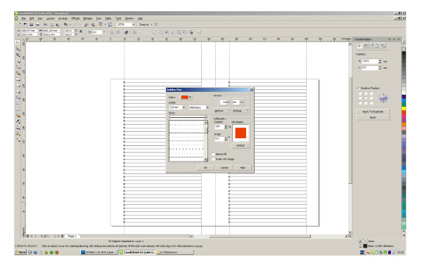The width and height of the screenshot is (422, 266).
Task: Open the Window menu
Action: (129, 18)
